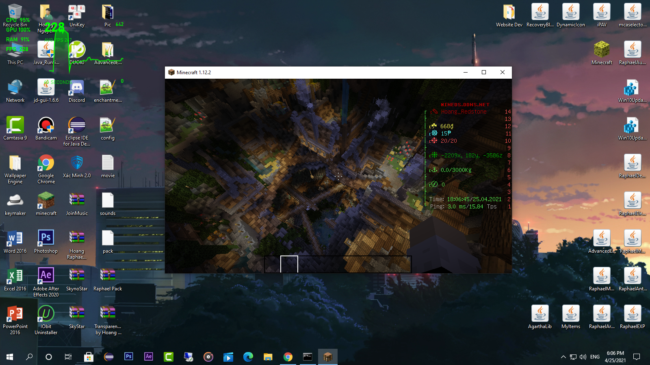The width and height of the screenshot is (650, 365).
Task: Open the Windows Start menu
Action: coord(10,357)
